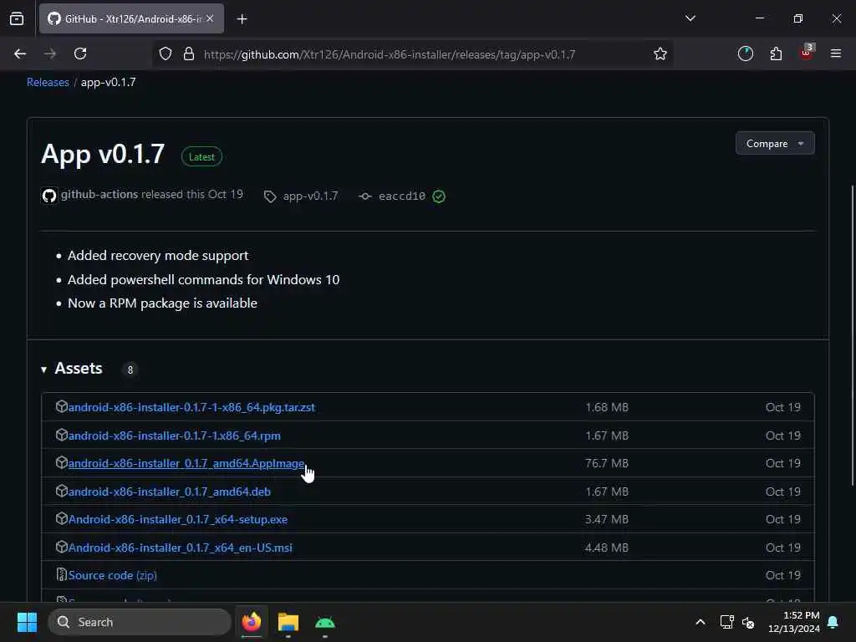
Task: Open the Compare dropdown
Action: (775, 143)
